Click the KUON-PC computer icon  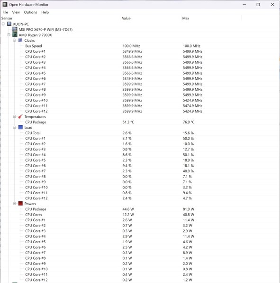9,24
